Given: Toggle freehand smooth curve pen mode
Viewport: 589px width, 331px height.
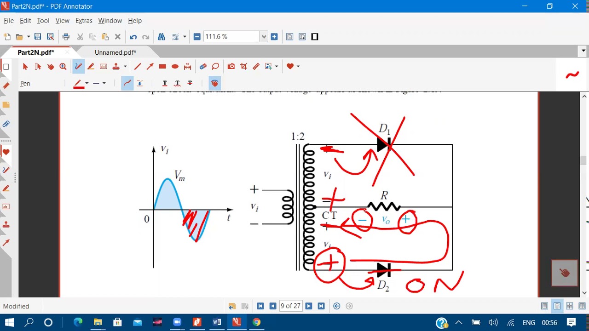Looking at the screenshot, I should pyautogui.click(x=127, y=83).
